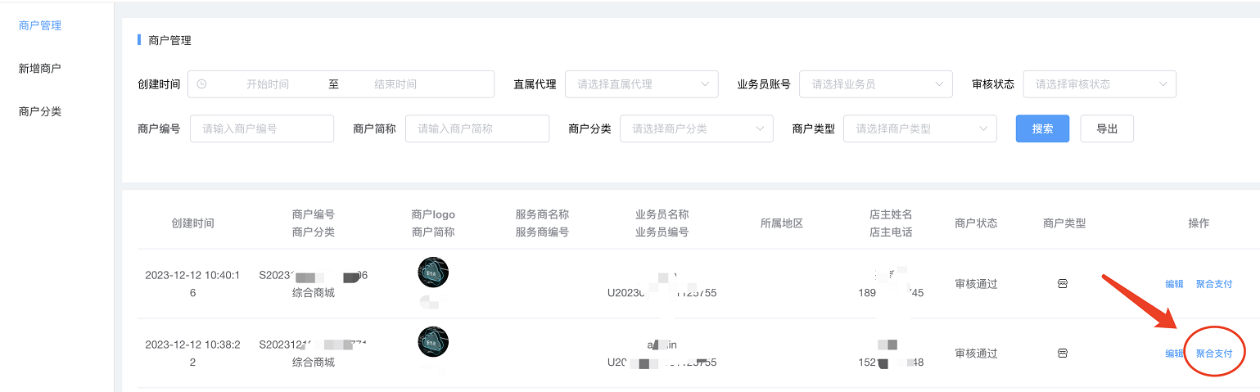Click 聚合支付 link in the first row
The image size is (1260, 392).
pyautogui.click(x=1214, y=284)
